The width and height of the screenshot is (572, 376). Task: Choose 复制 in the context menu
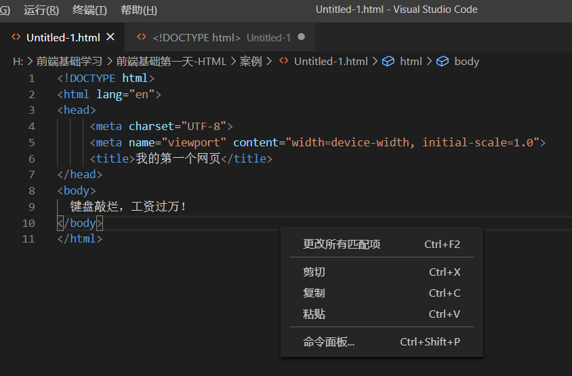point(314,293)
